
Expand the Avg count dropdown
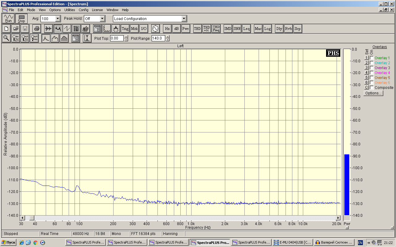(58, 19)
